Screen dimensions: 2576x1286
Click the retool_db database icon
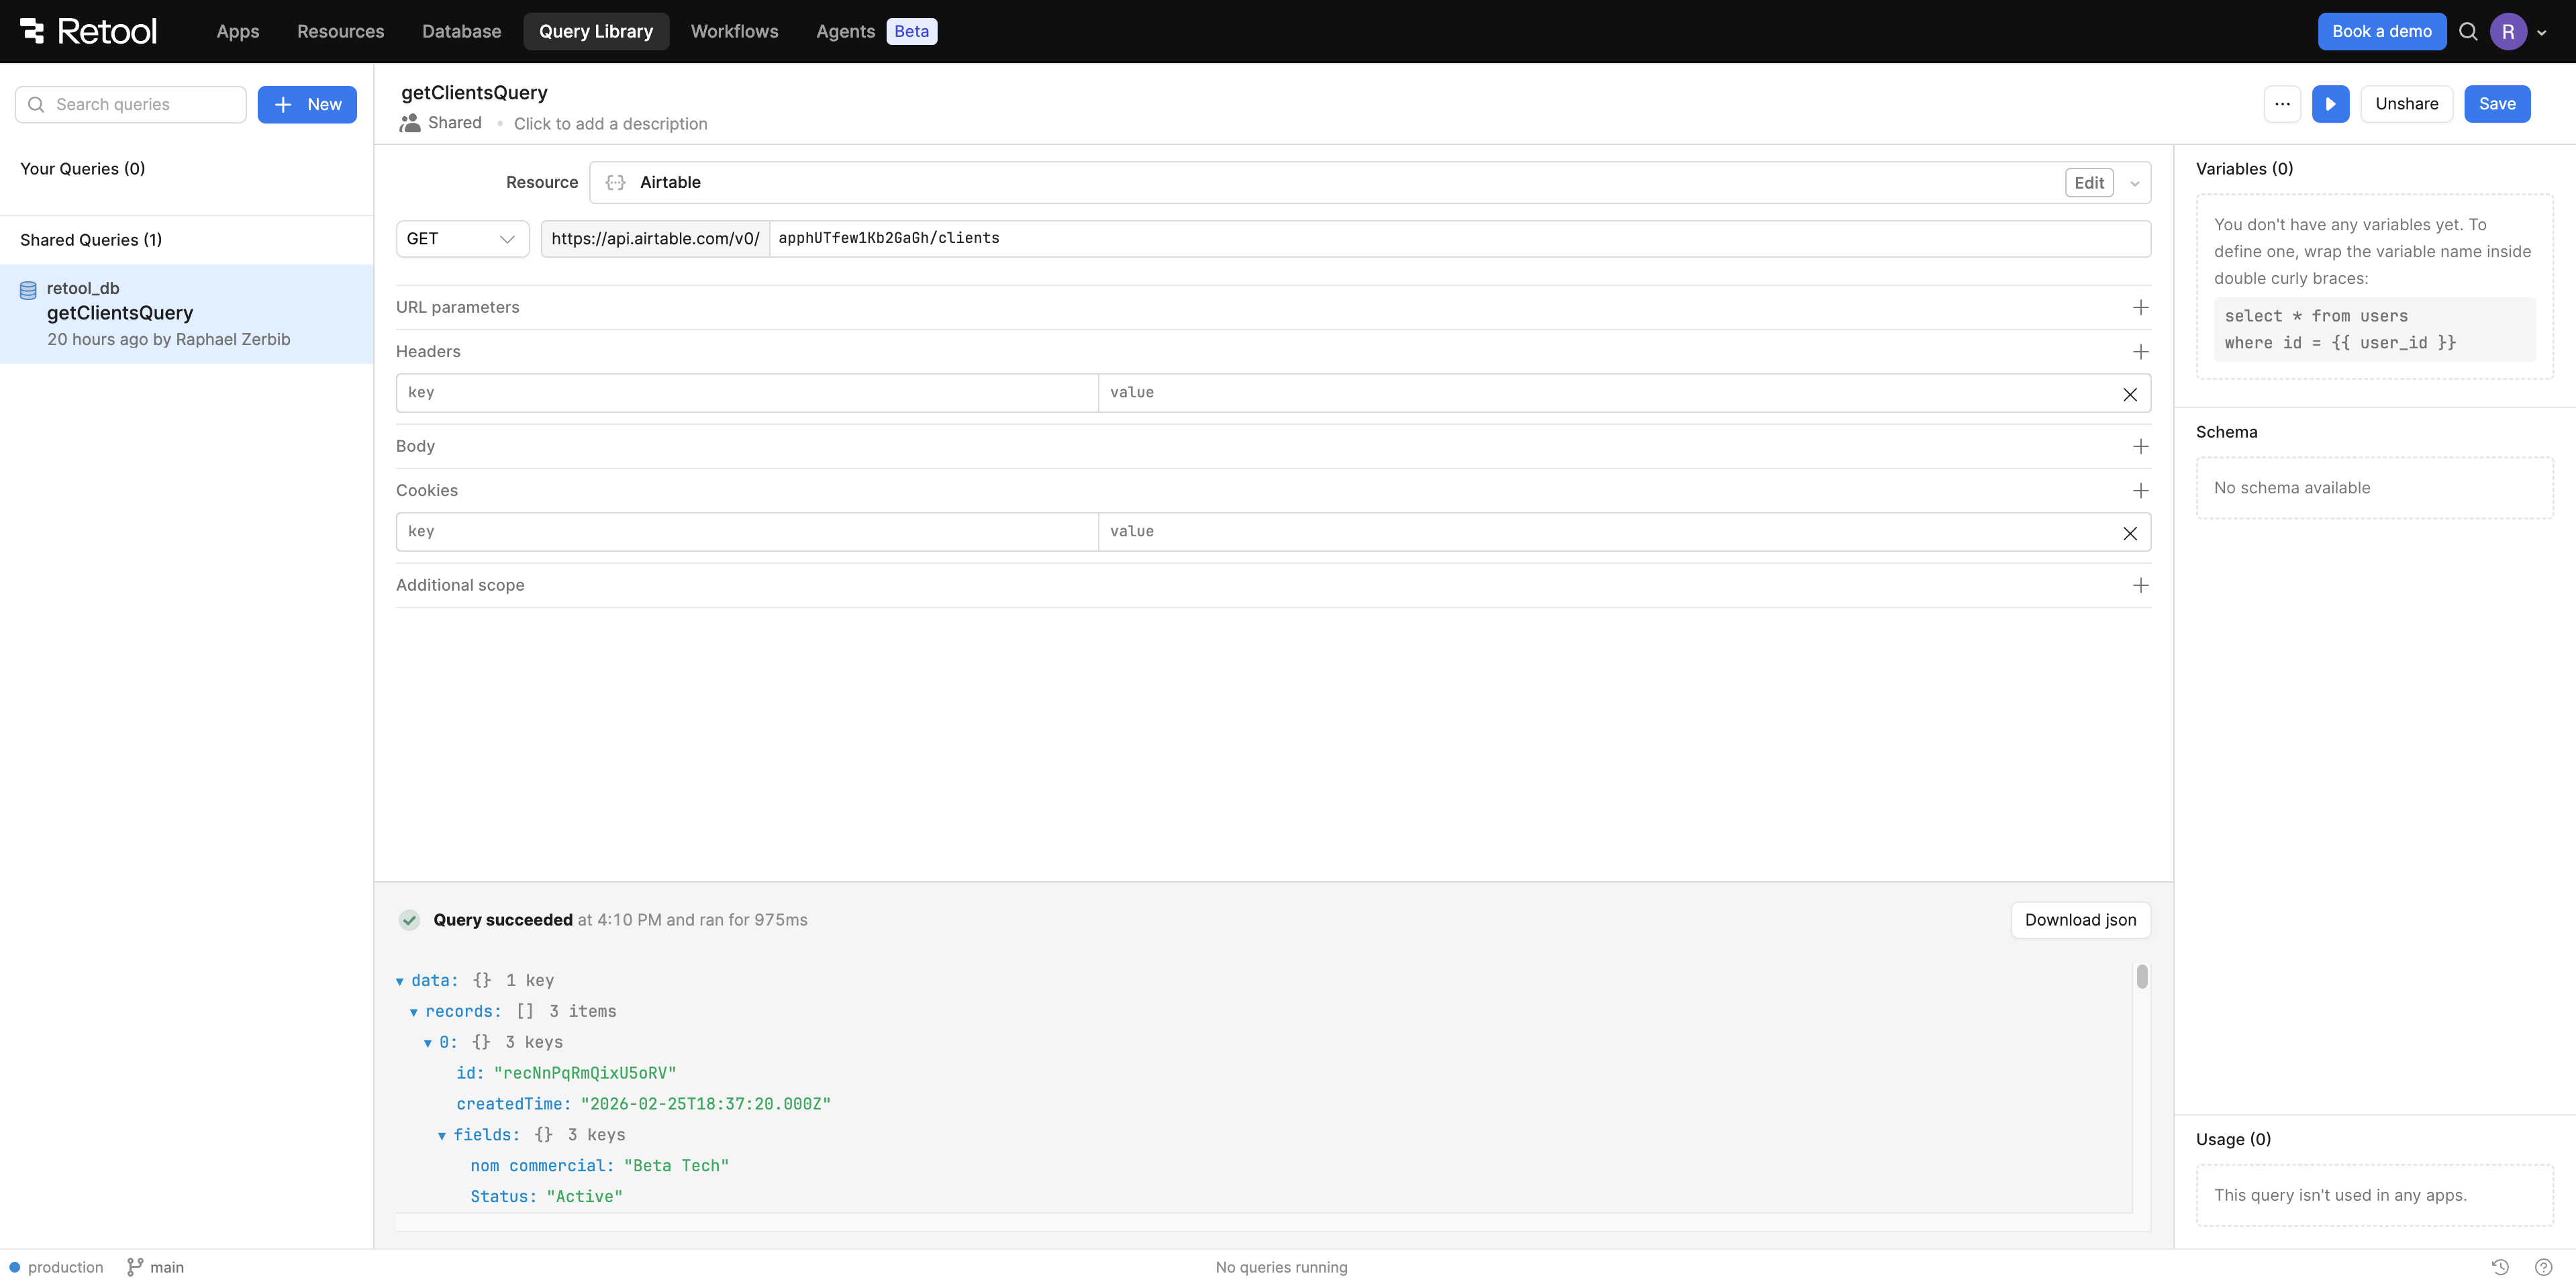click(x=28, y=290)
